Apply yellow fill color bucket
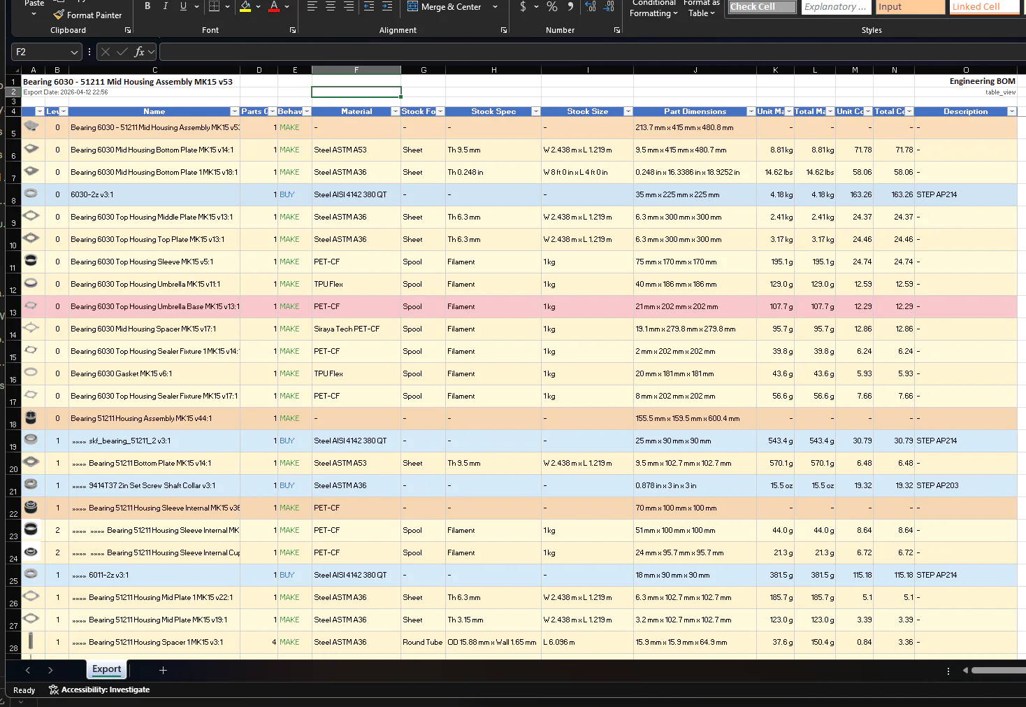The image size is (1026, 707). pos(245,6)
